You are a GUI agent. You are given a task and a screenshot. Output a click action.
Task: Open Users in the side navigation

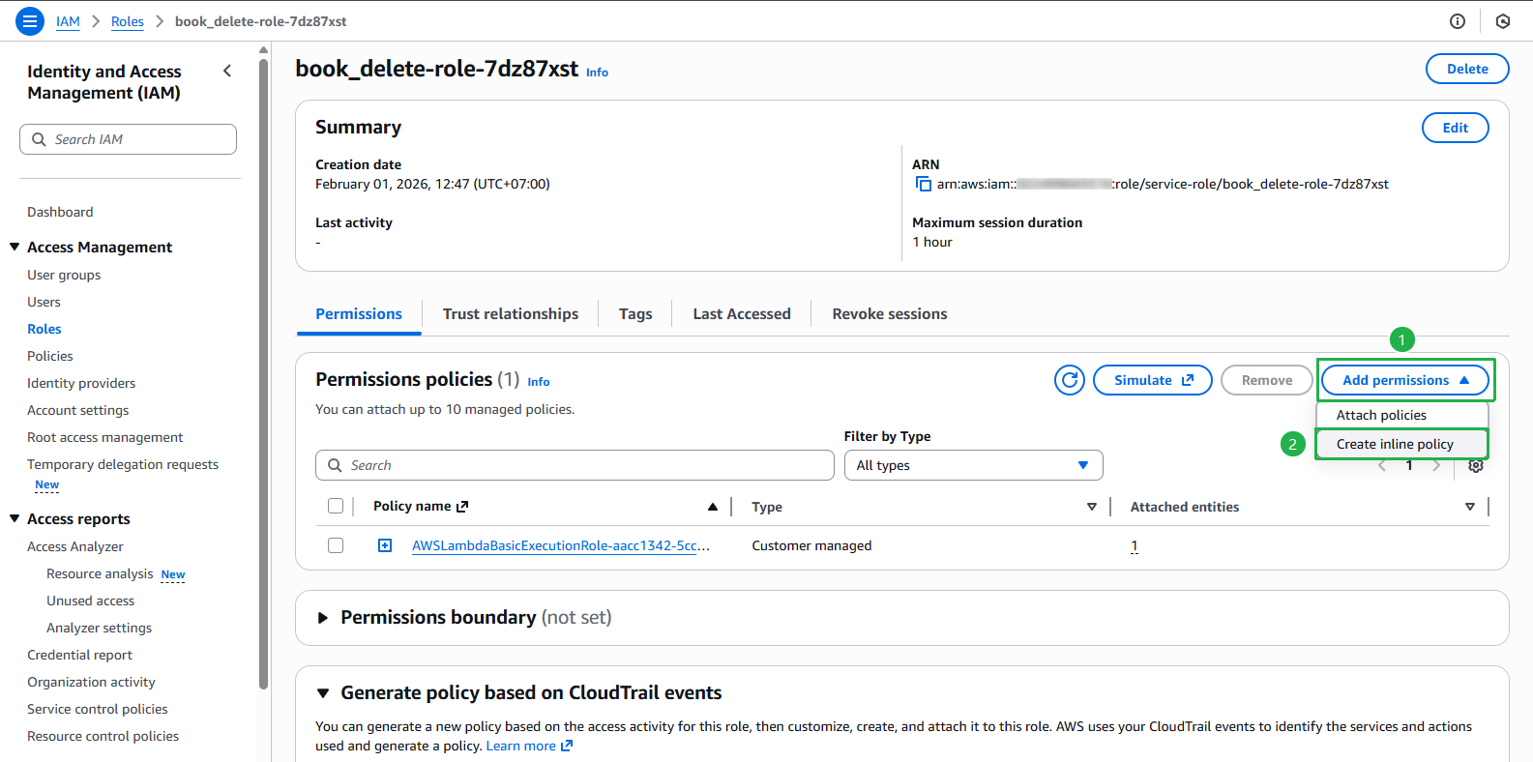point(44,302)
